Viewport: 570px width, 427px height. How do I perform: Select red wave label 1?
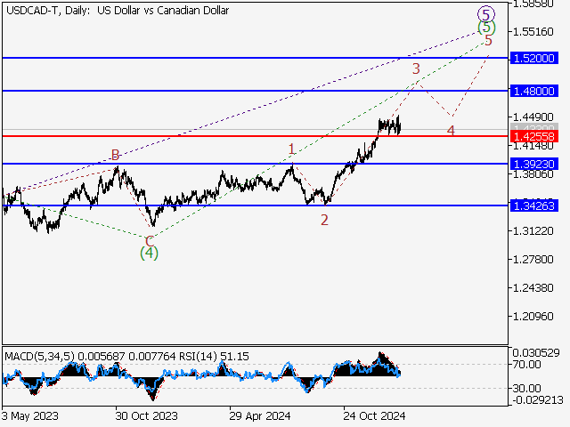point(290,149)
